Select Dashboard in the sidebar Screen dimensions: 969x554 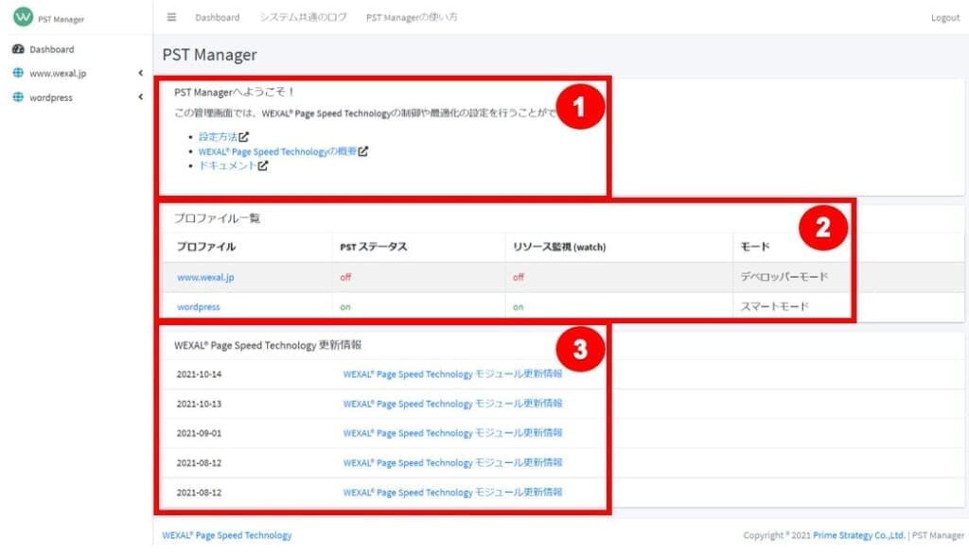point(52,49)
